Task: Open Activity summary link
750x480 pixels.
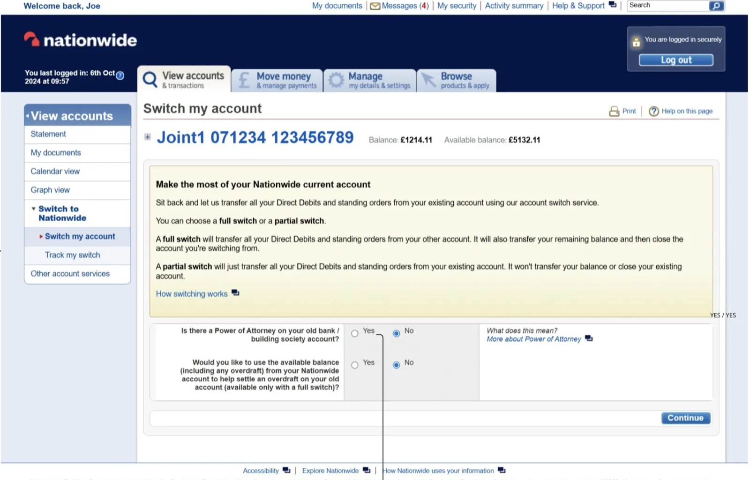Action: click(x=514, y=6)
